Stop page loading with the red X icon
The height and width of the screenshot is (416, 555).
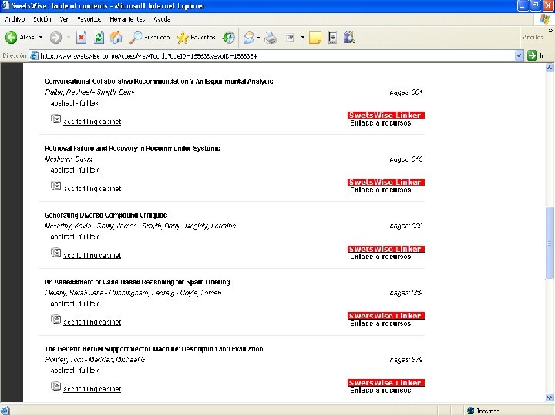[82, 37]
